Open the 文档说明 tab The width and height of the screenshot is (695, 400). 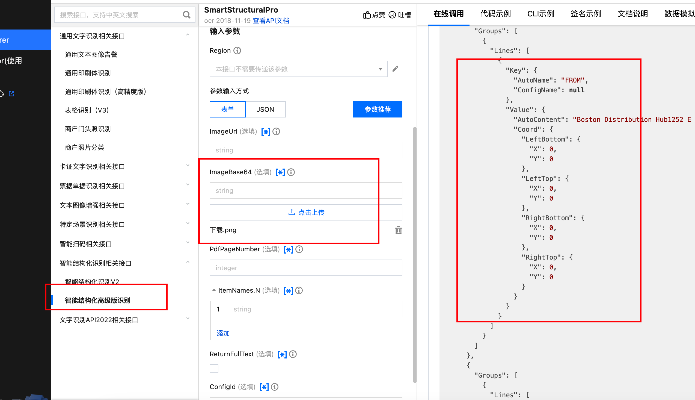point(632,14)
